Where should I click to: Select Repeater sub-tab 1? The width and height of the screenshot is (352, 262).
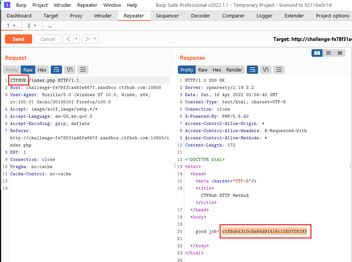[8, 26]
